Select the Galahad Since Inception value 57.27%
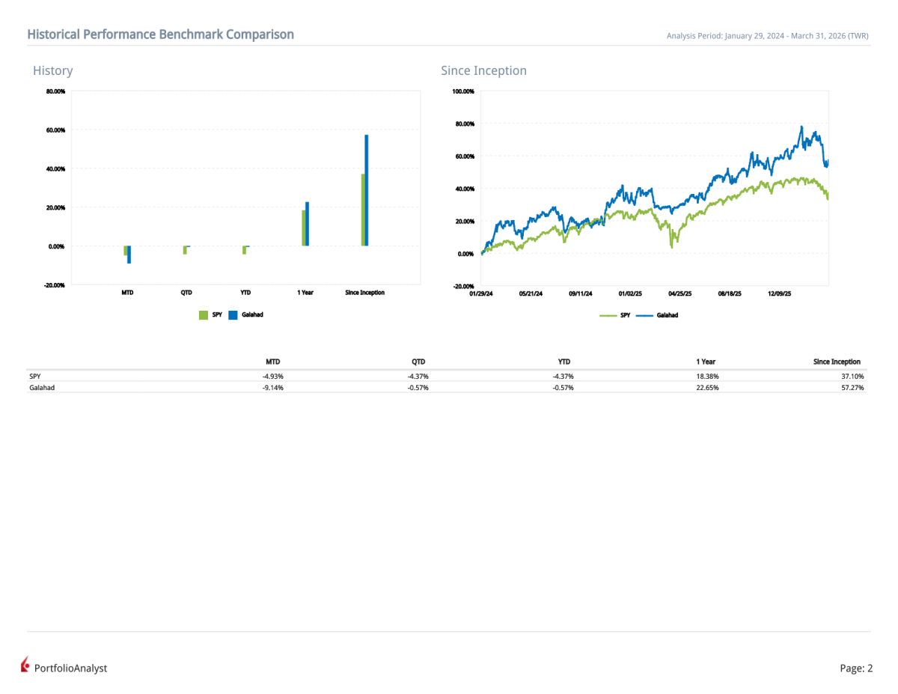Image resolution: width=898 pixels, height=694 pixels. [x=852, y=388]
